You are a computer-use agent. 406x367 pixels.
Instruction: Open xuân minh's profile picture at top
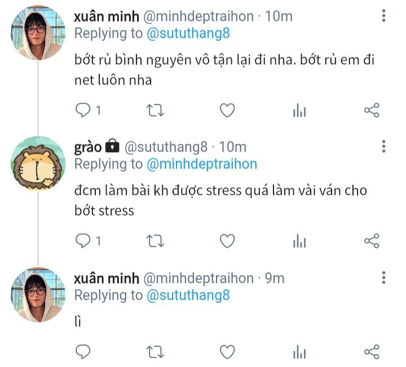[x=38, y=33]
